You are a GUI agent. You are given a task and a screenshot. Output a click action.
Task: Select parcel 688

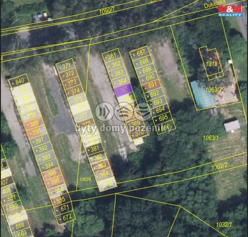(x=143, y=61)
